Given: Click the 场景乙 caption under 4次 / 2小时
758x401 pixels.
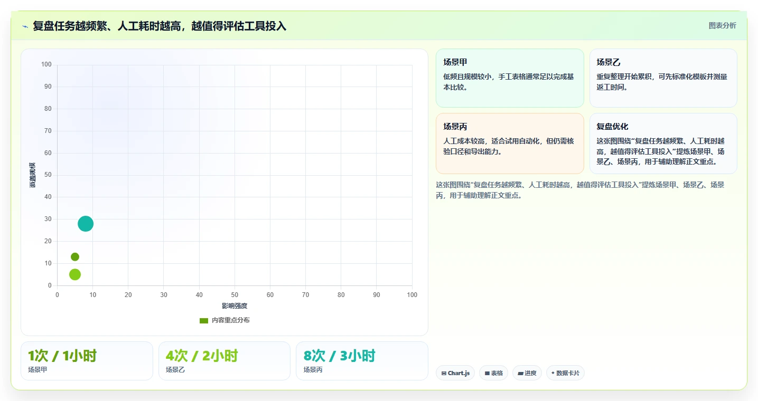Looking at the screenshot, I should coord(175,370).
